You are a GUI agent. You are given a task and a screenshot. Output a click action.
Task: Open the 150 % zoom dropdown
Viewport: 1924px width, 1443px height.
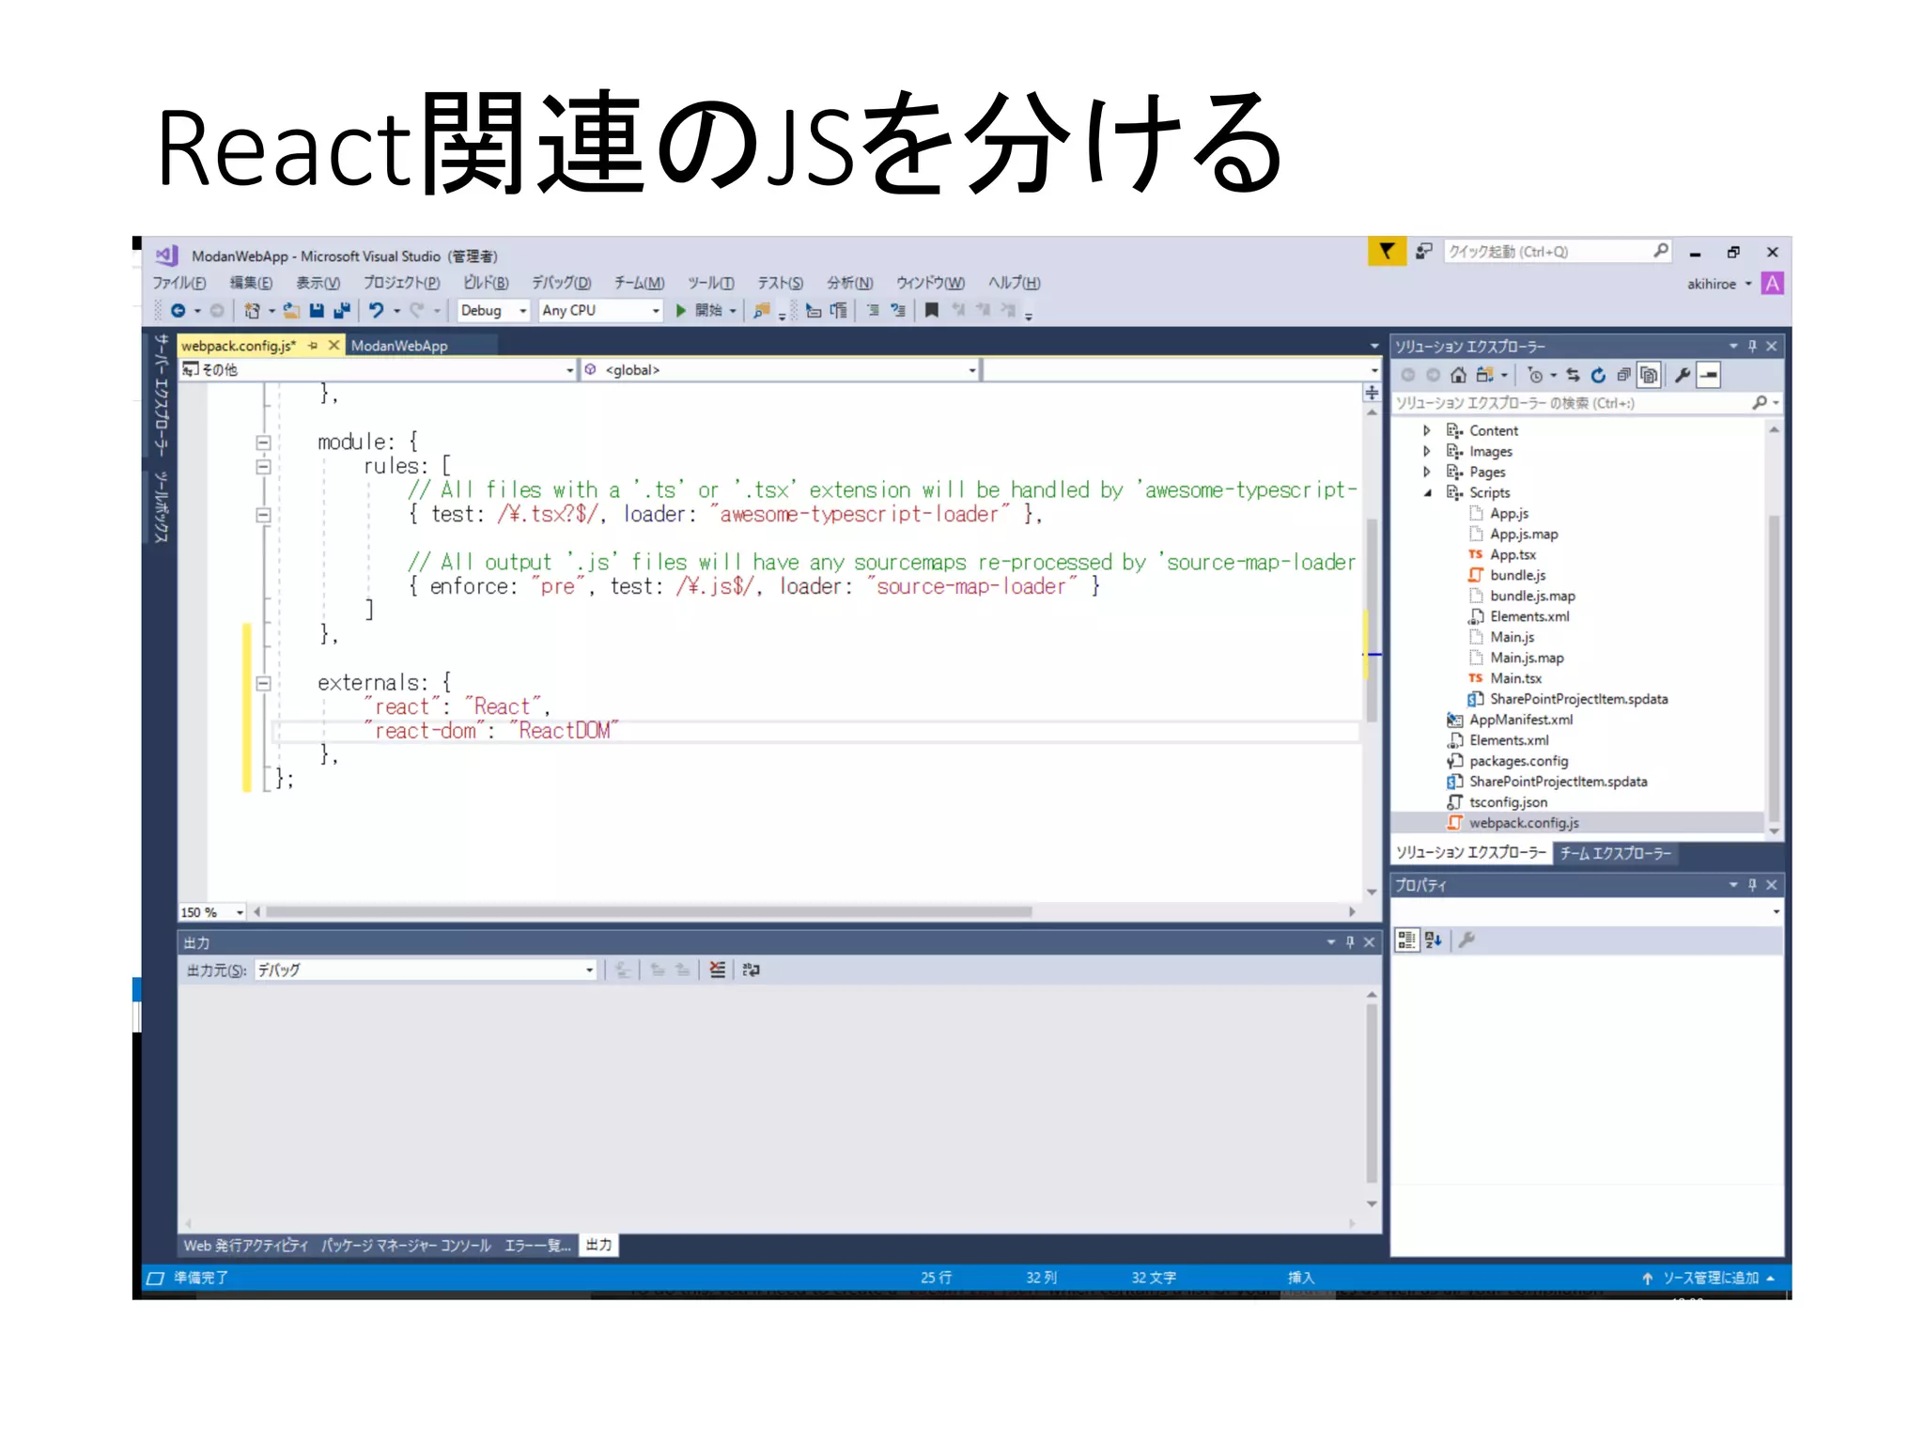click(x=213, y=912)
